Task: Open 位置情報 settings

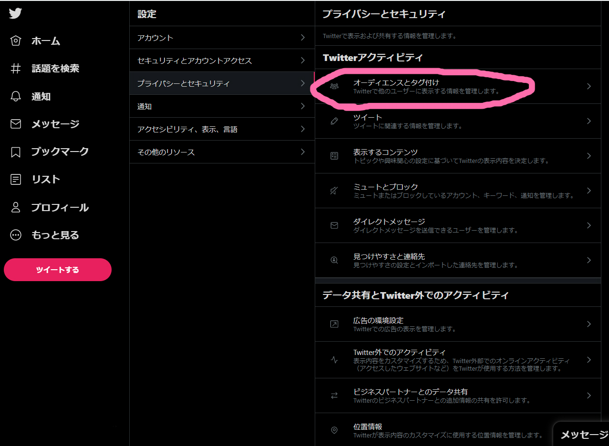Action: (458, 430)
